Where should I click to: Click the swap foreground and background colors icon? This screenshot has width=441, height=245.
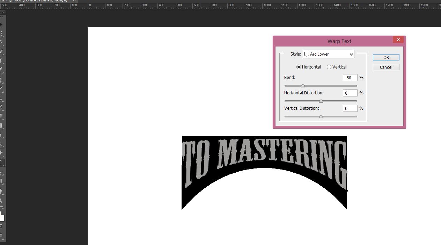tap(1, 208)
